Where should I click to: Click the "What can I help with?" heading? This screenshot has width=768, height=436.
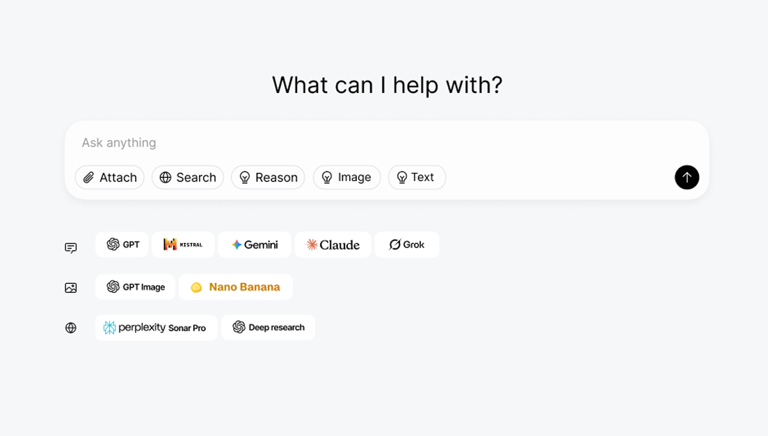387,85
